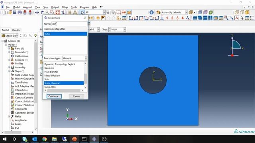Expand the Materials (1) tree node
255x143 pixels.
[x=9, y=52]
